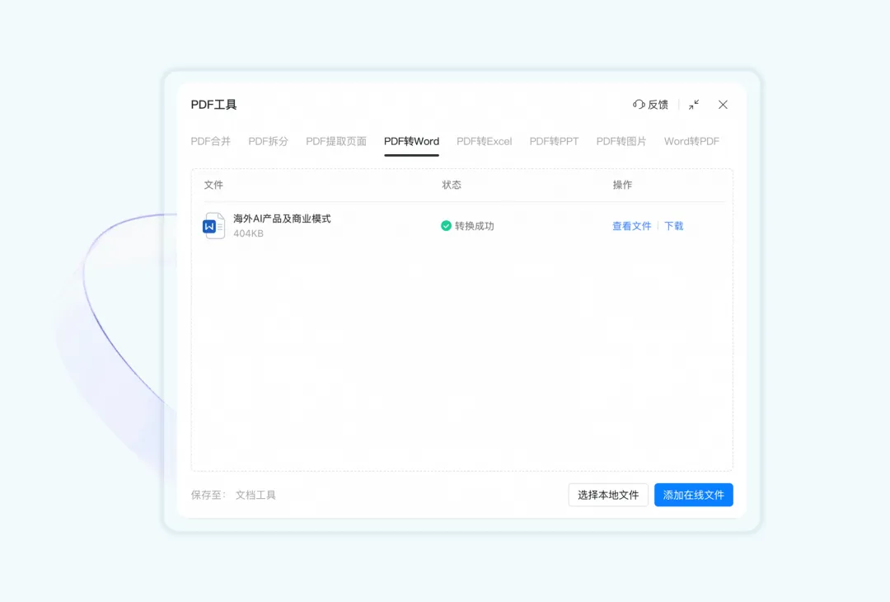This screenshot has width=890, height=602.
Task: Click the 添加在线文件 button
Action: [x=694, y=495]
